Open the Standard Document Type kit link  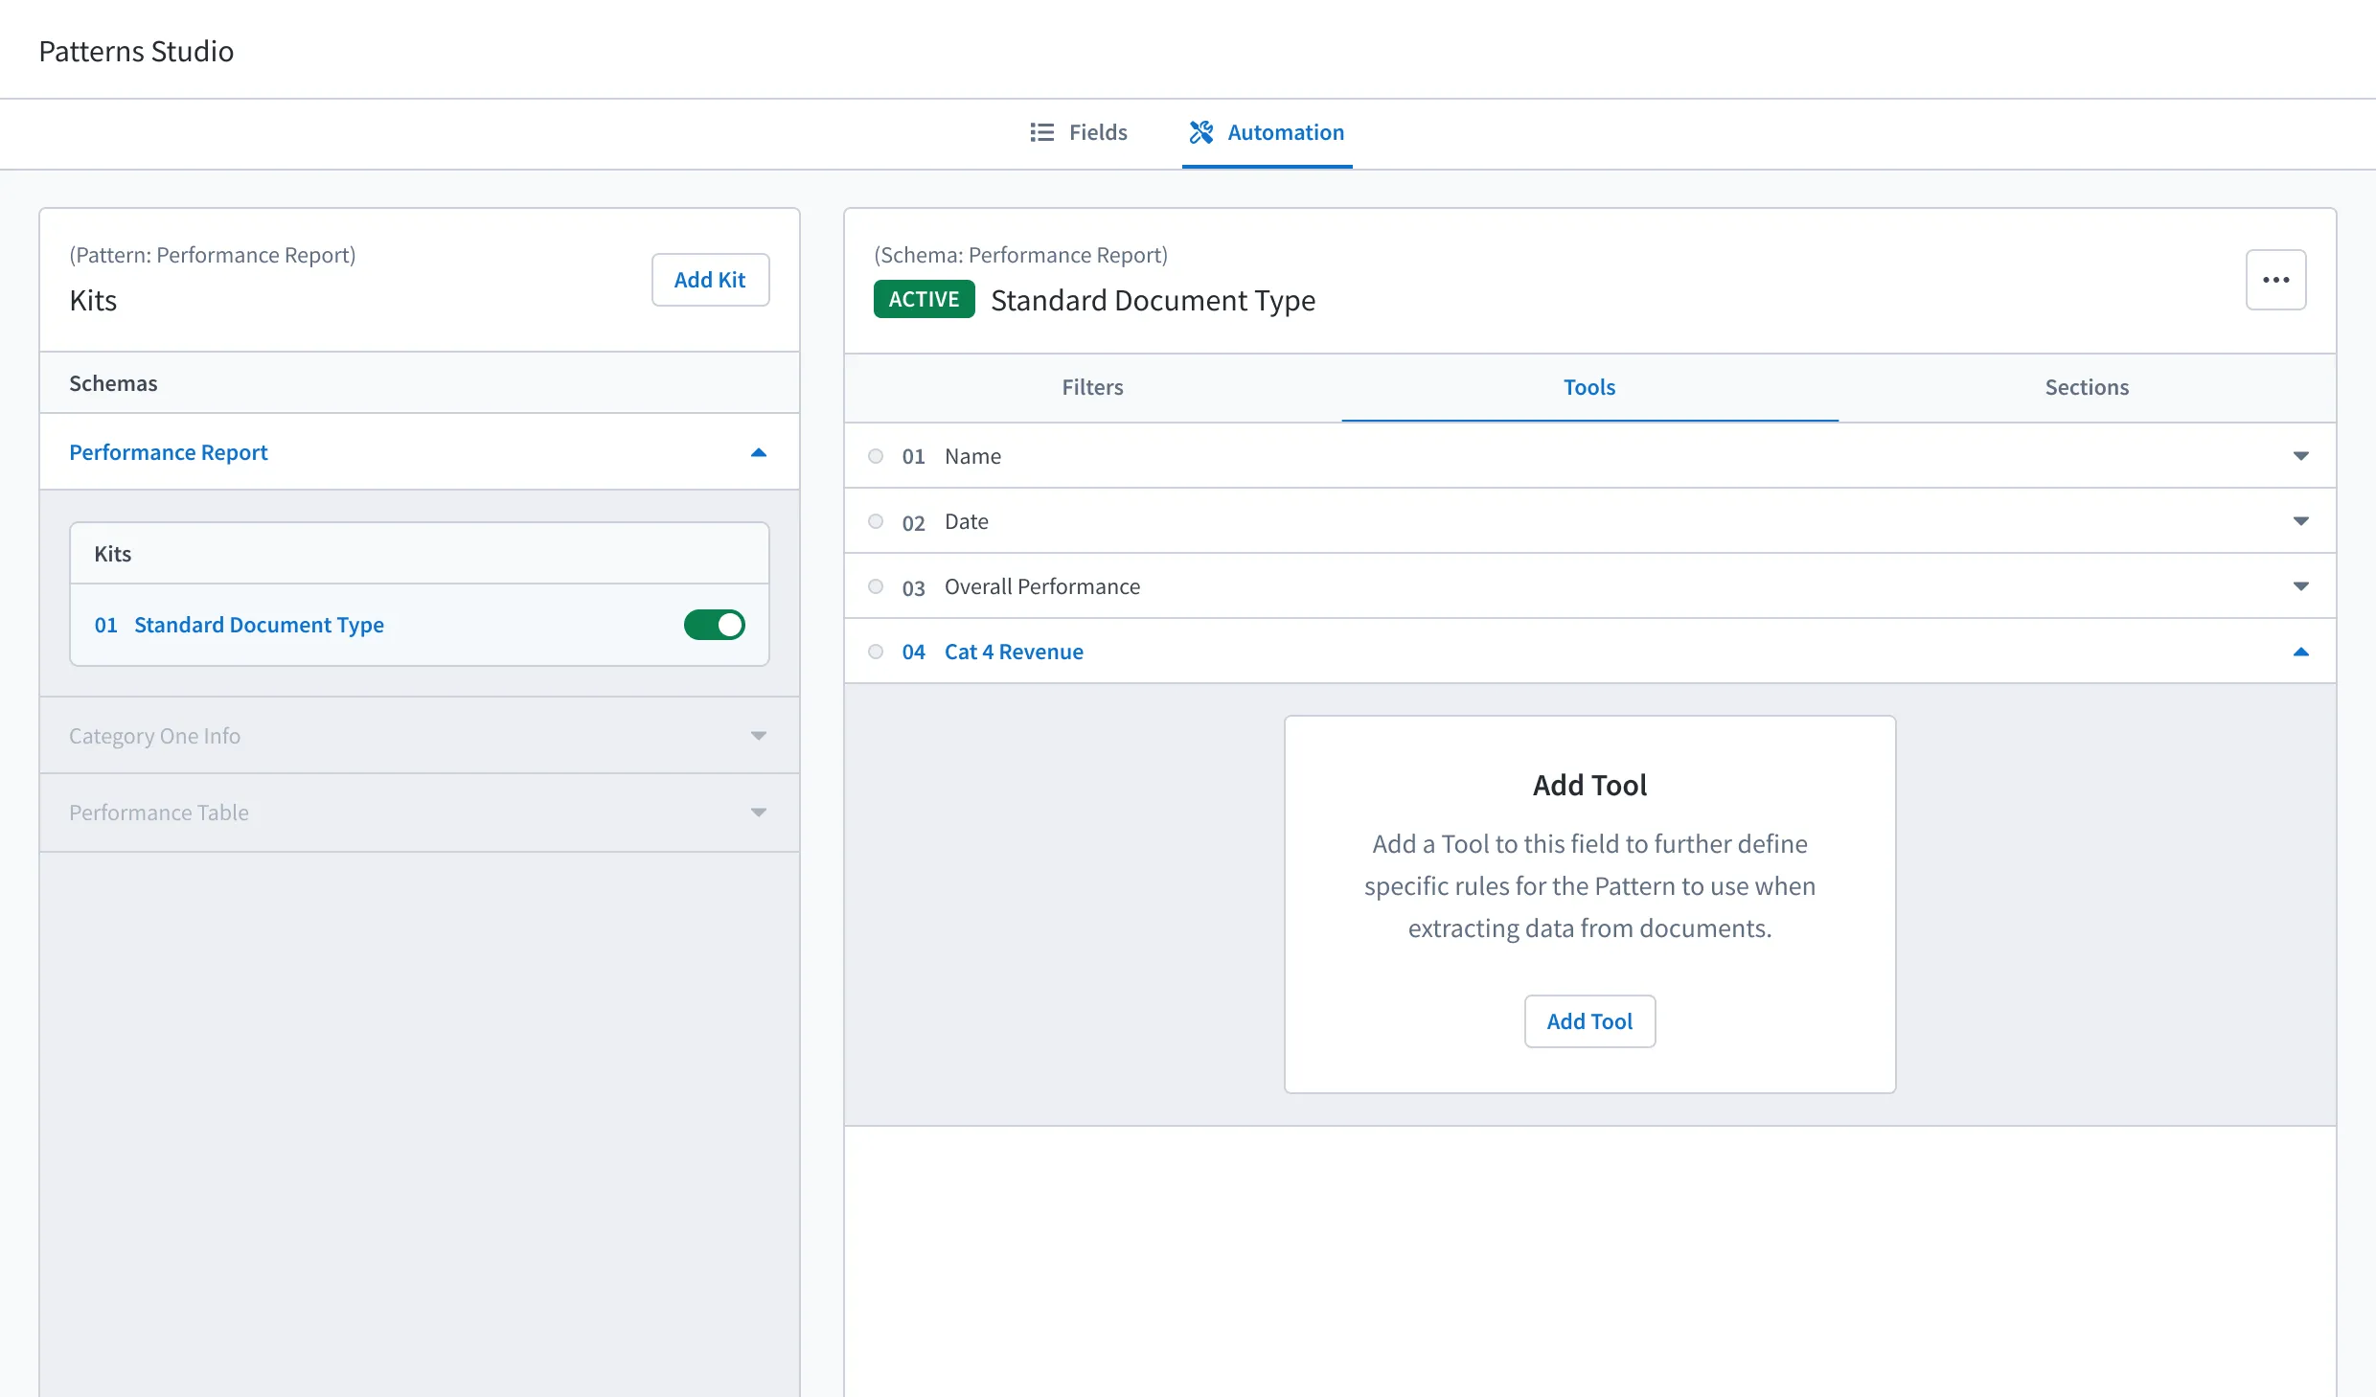(x=259, y=625)
